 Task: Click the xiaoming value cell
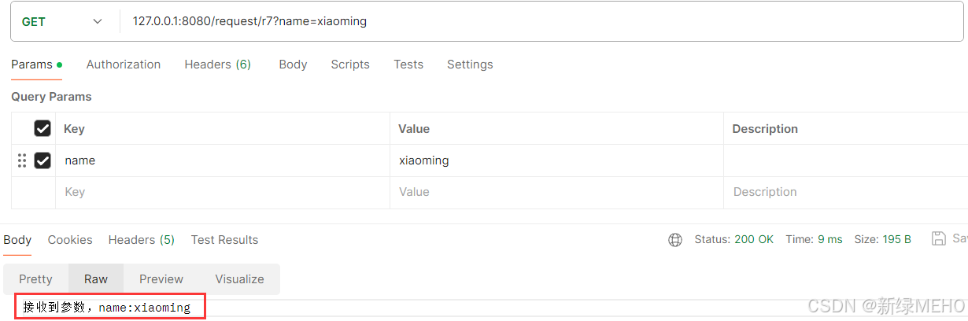(556, 160)
